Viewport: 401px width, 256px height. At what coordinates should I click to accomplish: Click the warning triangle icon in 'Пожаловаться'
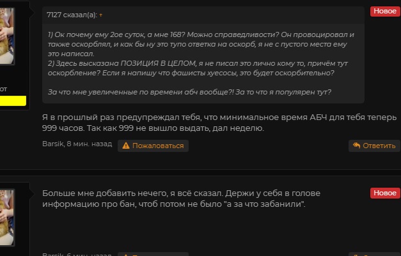pos(126,146)
